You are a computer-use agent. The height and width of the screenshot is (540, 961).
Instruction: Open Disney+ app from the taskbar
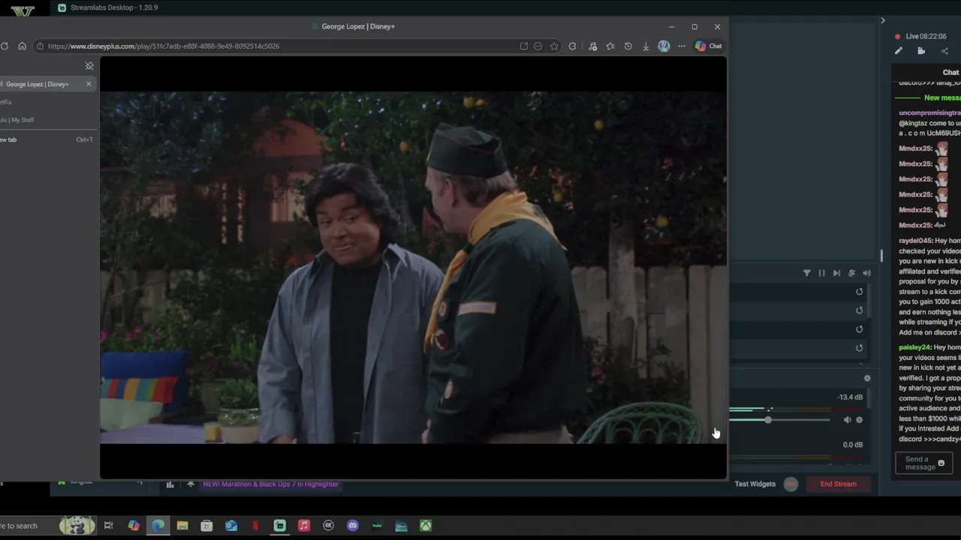pos(401,526)
